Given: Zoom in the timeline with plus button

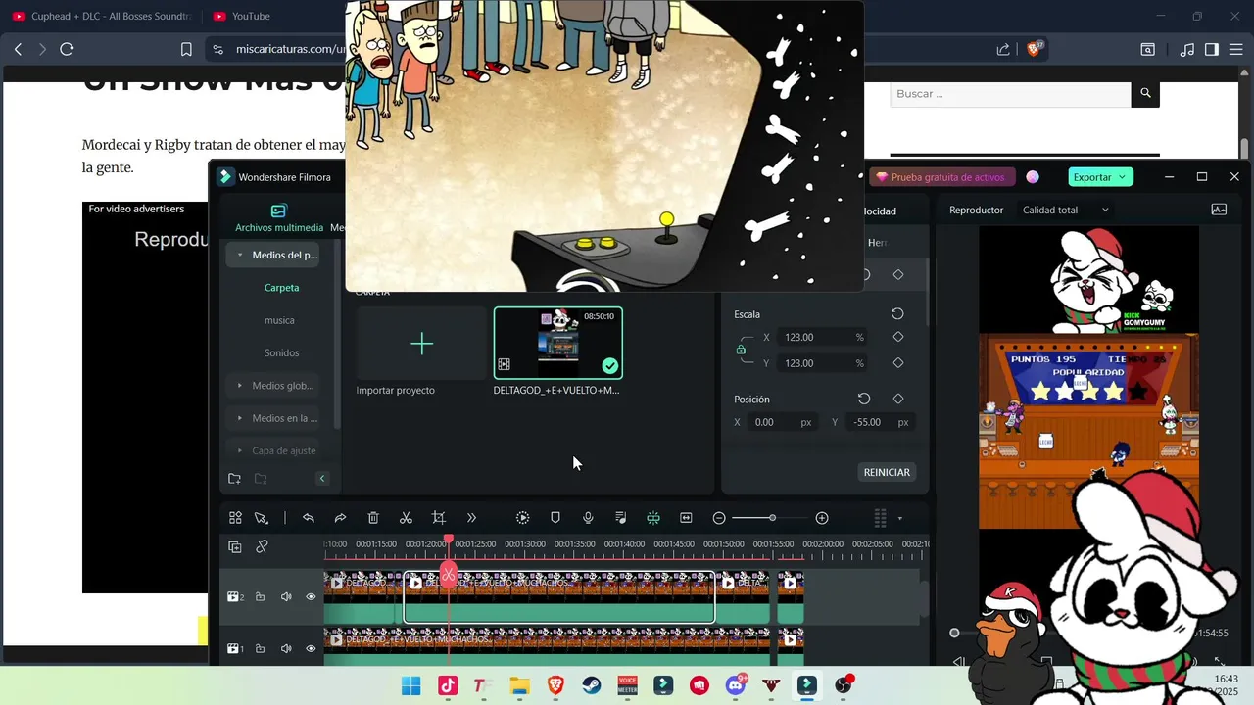Looking at the screenshot, I should click(x=822, y=518).
